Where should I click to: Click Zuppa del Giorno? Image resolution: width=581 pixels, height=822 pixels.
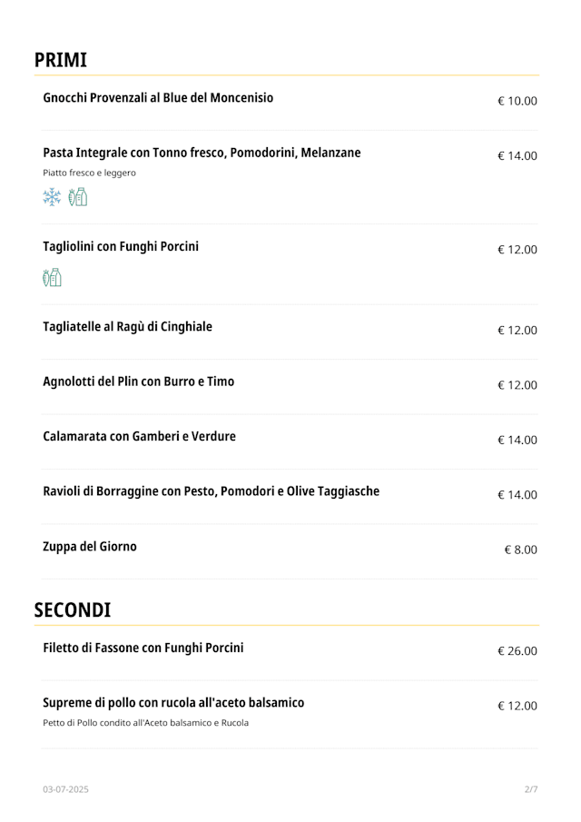[x=90, y=547]
